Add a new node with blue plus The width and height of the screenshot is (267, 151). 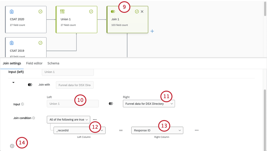click(152, 31)
